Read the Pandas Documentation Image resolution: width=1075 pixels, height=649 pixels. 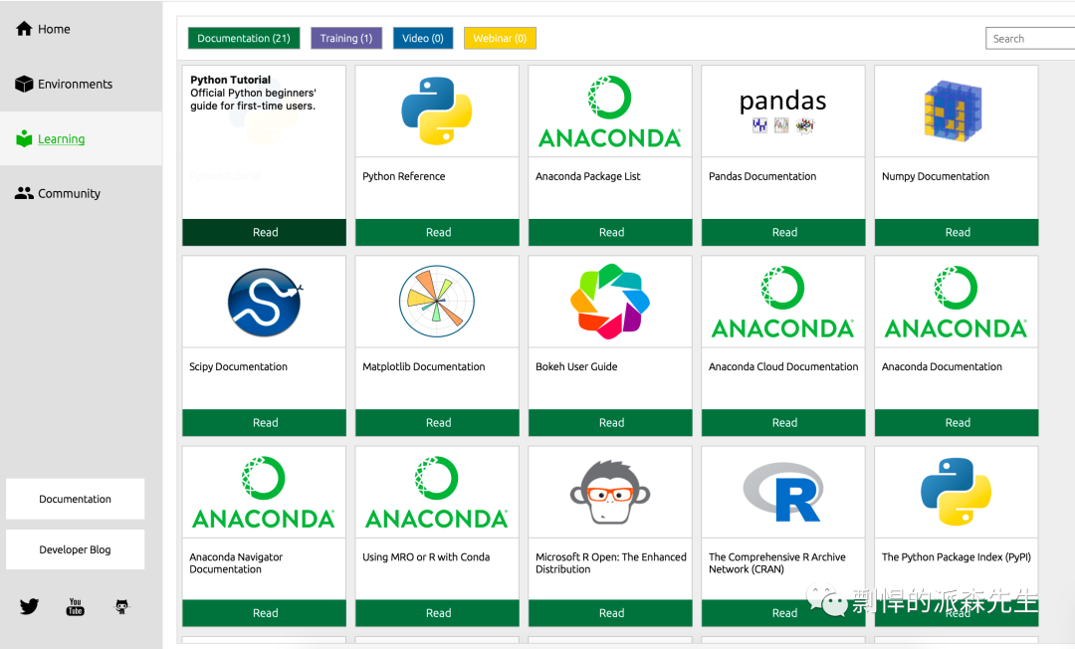pyautogui.click(x=783, y=232)
